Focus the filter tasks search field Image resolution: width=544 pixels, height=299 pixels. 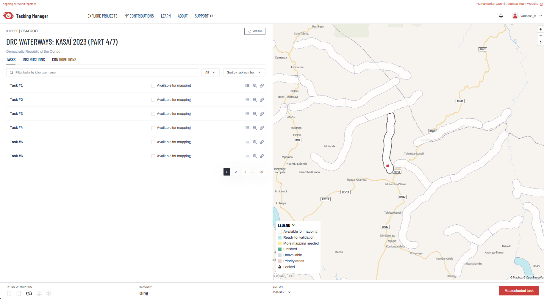tap(102, 73)
